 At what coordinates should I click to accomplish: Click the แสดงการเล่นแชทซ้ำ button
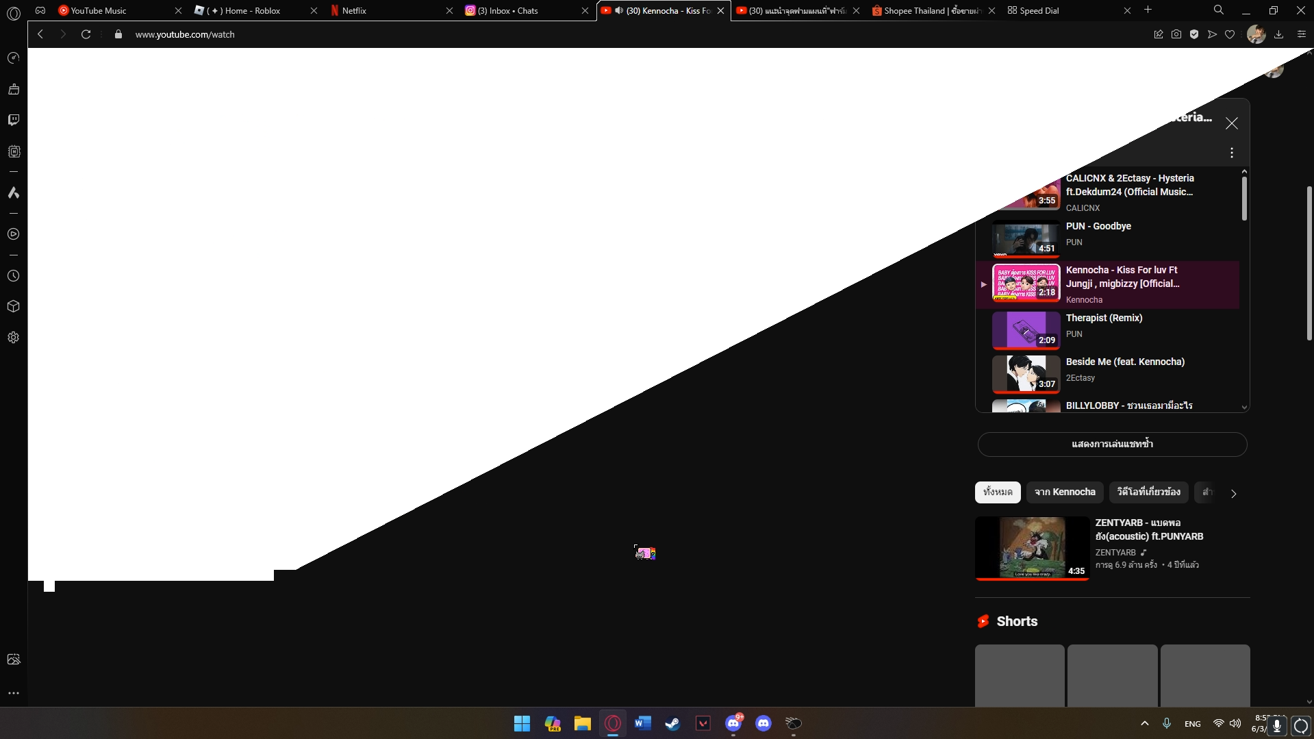(x=1112, y=444)
